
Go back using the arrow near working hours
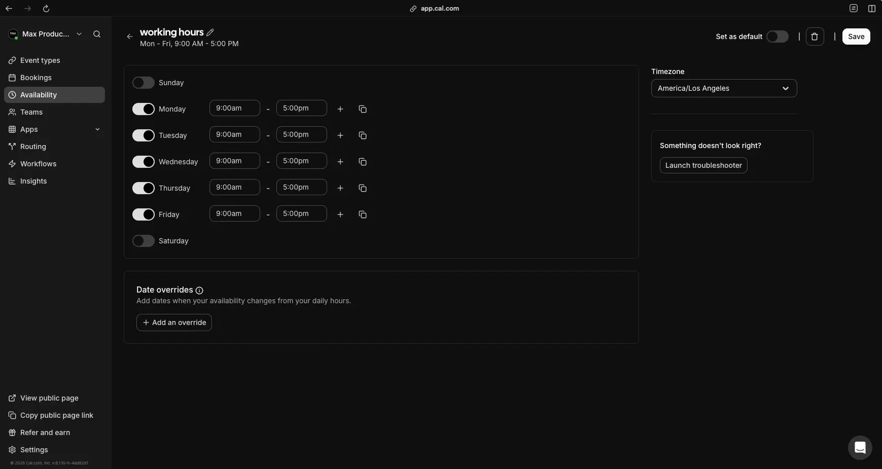click(x=130, y=37)
